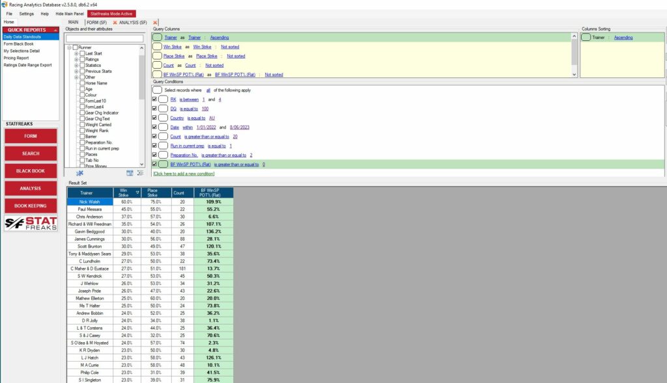
Task: Click handle box of Trainer query column
Action: click(158, 37)
